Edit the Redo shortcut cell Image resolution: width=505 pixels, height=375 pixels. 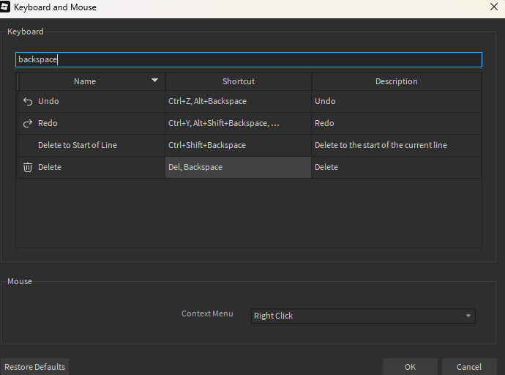click(238, 123)
